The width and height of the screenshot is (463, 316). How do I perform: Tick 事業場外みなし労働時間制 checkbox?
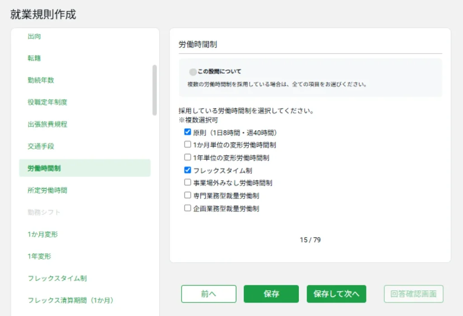pos(188,183)
